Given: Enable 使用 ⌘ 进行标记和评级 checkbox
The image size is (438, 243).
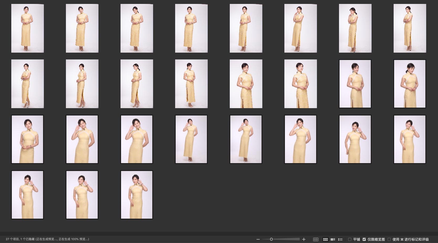Looking at the screenshot, I should click(389, 239).
